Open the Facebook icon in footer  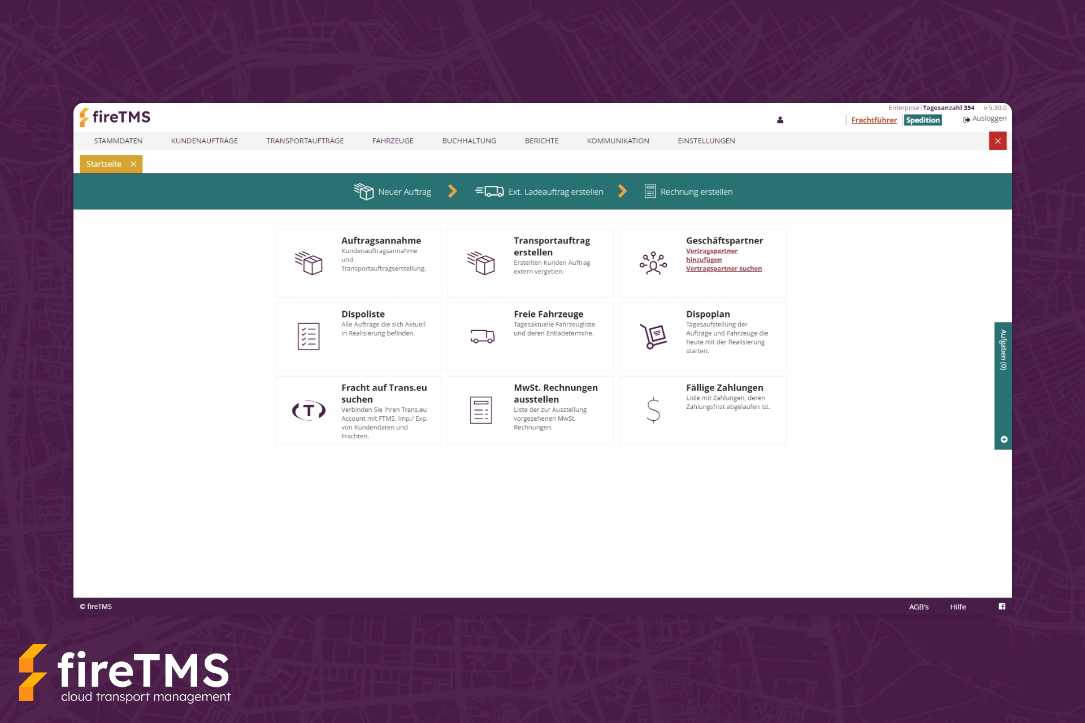[x=1002, y=607]
